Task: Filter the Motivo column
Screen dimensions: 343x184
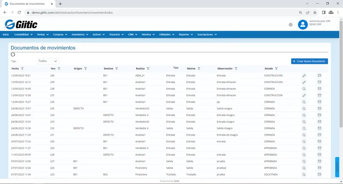Action: click(199, 68)
